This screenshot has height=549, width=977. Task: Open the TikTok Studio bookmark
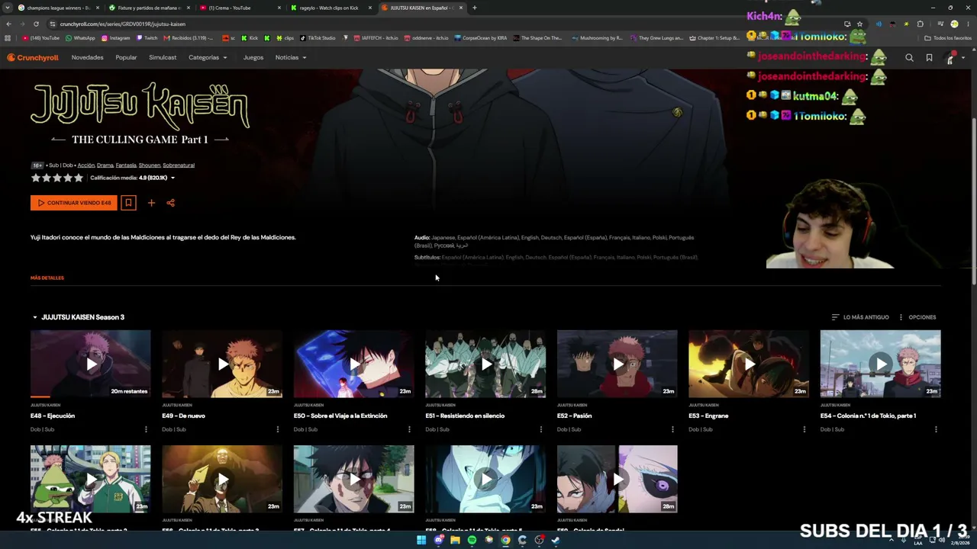318,38
